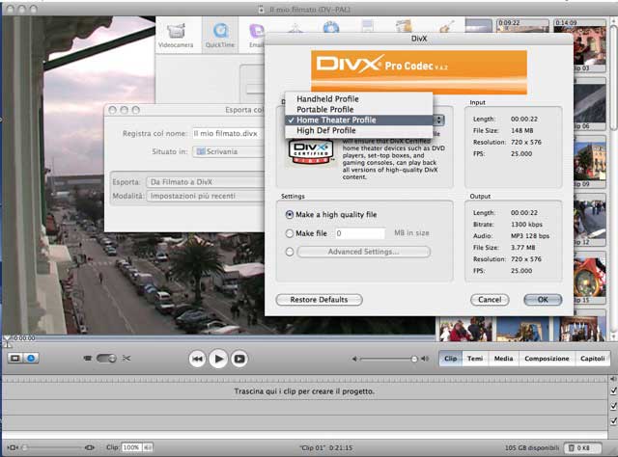This screenshot has width=618, height=457.
Task: Click the timeline zoom-out icon
Action: 13,447
